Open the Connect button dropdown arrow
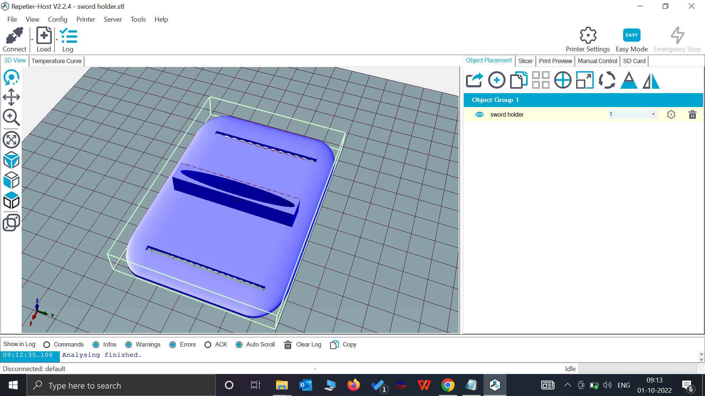The width and height of the screenshot is (705, 396). point(31,40)
